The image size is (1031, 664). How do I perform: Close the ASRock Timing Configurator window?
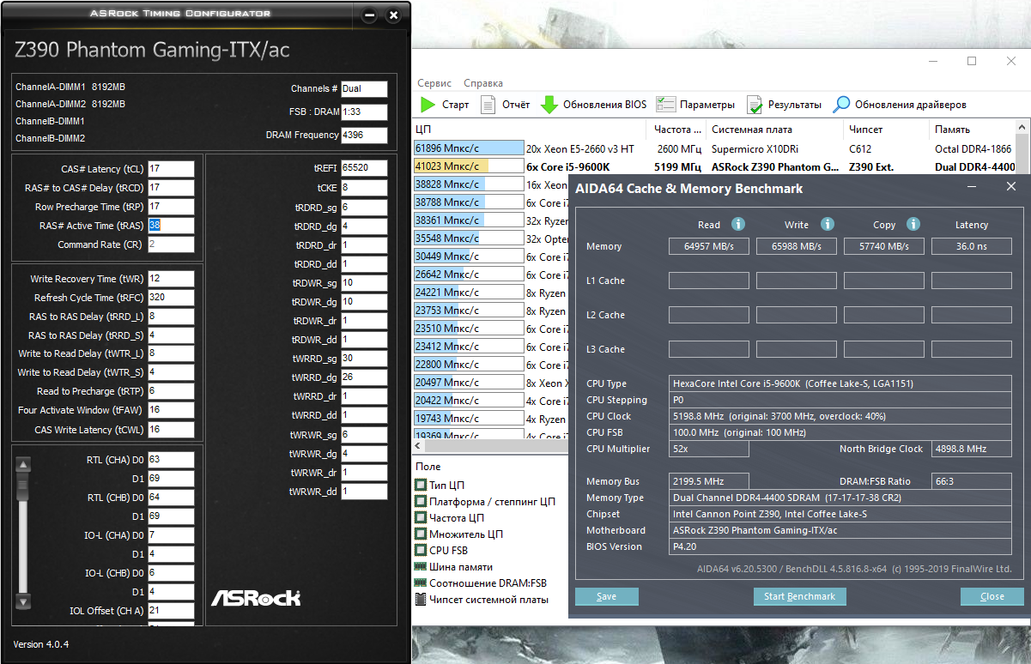tap(393, 15)
